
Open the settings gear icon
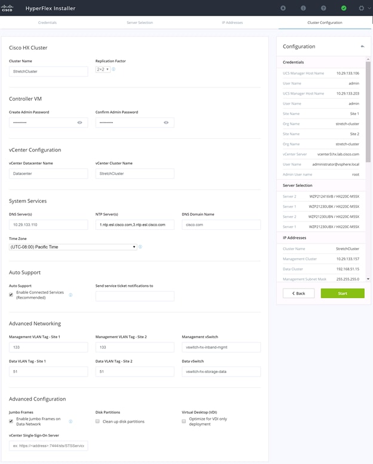point(361,8)
